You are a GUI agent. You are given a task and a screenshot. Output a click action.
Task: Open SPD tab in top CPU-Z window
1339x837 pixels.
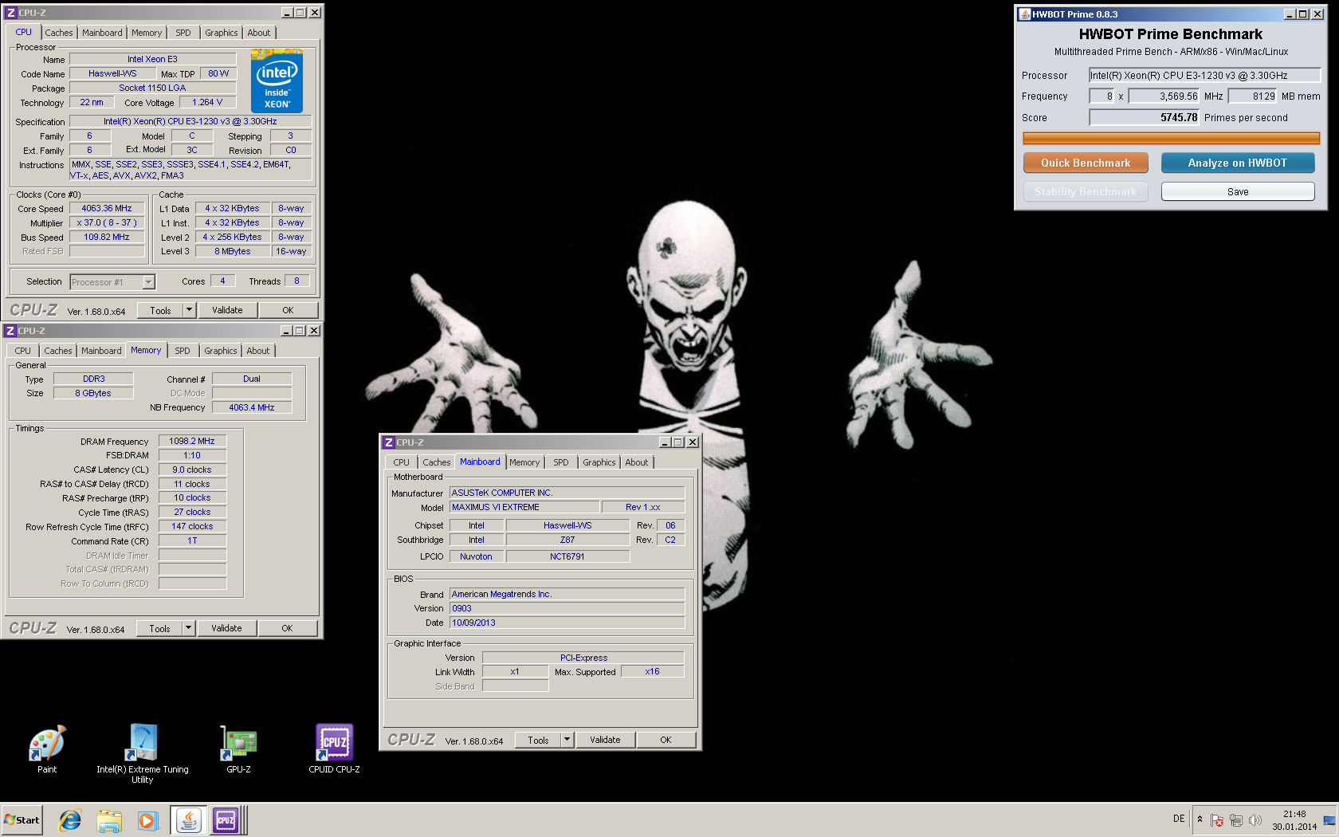(183, 33)
